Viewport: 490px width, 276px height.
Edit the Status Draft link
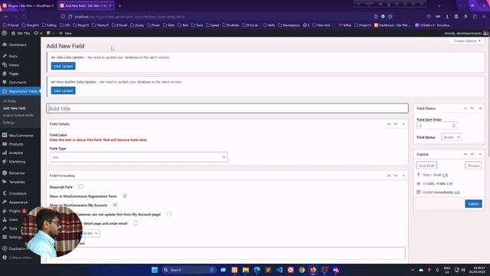tap(445, 175)
